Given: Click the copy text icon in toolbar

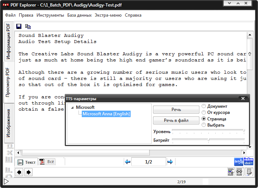Looking at the screenshot, I should [28, 26].
